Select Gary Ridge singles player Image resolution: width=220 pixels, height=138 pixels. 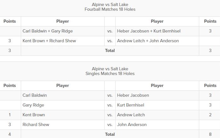coord(33,105)
